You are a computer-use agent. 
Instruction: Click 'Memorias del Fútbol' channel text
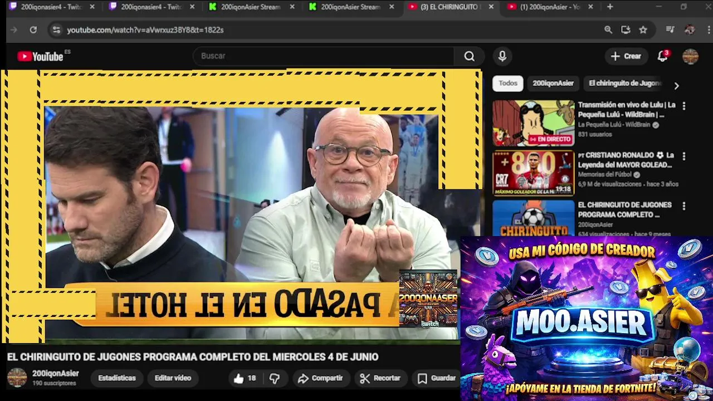pos(605,175)
